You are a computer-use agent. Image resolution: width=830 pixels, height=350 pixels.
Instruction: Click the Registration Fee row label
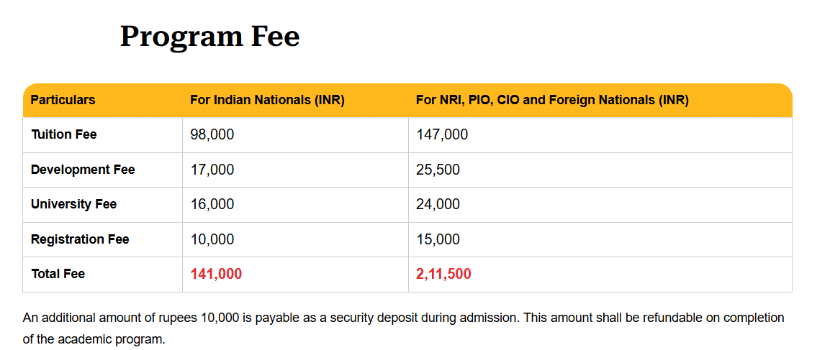point(80,239)
